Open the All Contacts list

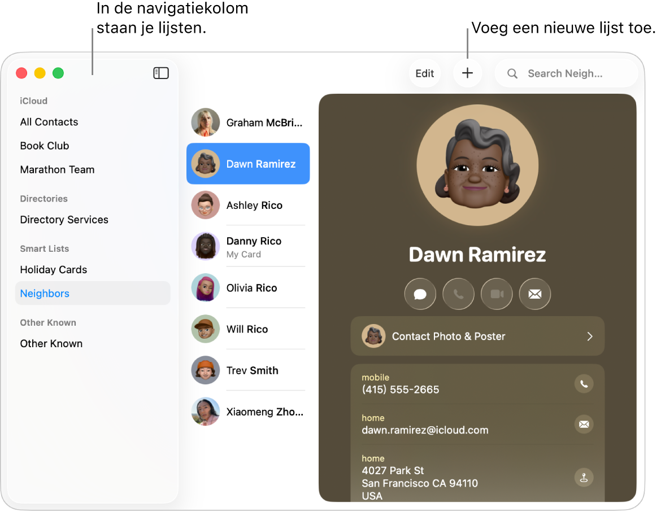[x=49, y=122]
